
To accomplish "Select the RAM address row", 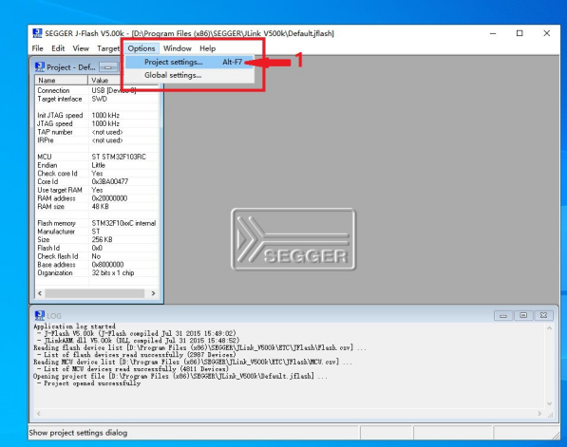I will [97, 198].
